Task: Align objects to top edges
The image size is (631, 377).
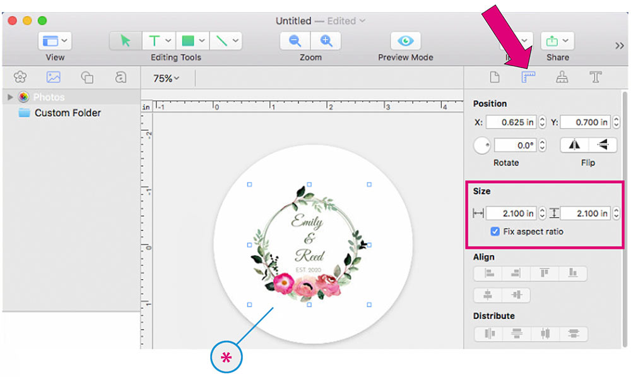Action: coord(545,273)
